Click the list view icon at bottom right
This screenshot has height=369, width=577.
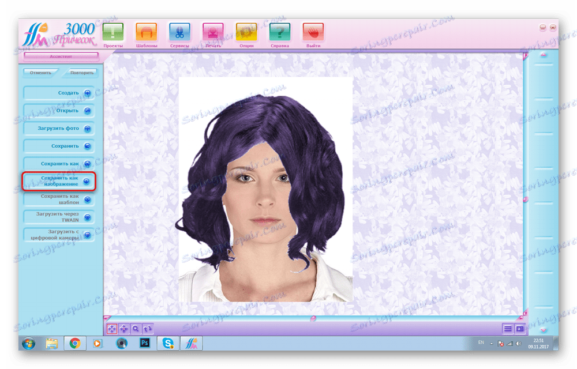(x=507, y=329)
